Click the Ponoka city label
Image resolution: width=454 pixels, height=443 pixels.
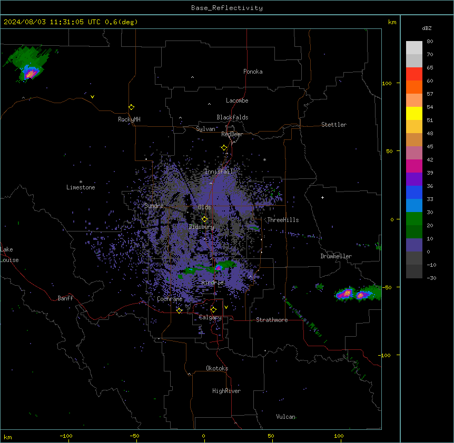click(253, 72)
